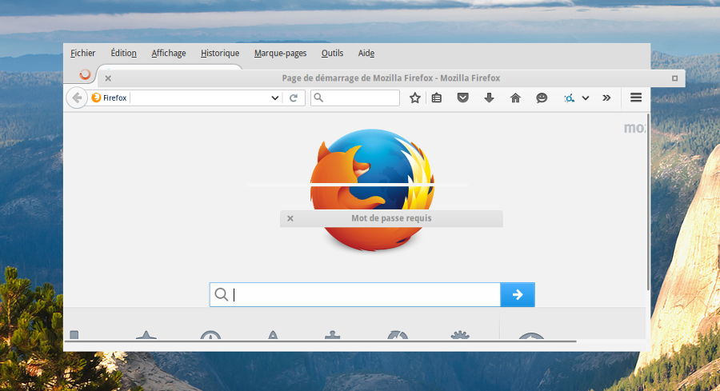Click the magnifier icon in start page search
Viewport: 720px width, 391px height.
[x=222, y=294]
